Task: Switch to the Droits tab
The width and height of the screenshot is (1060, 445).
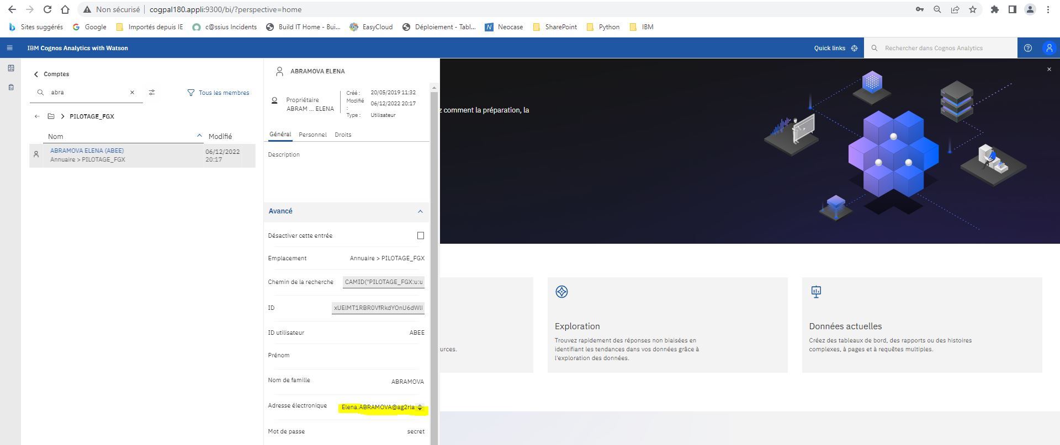Action: point(343,135)
